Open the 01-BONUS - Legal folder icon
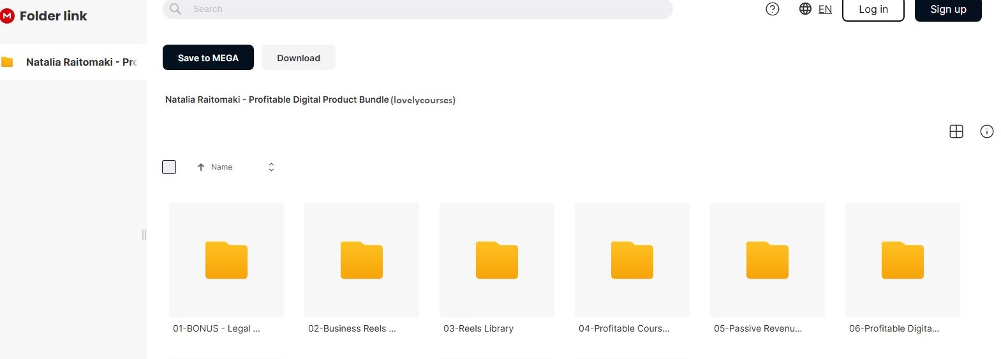 (x=226, y=260)
